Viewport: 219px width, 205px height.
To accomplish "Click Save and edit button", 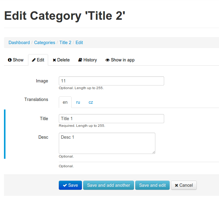I will tap(152, 185).
